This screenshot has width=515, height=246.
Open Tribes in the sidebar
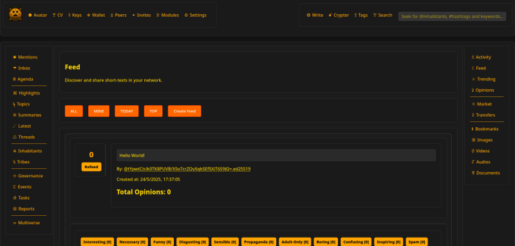pyautogui.click(x=21, y=162)
